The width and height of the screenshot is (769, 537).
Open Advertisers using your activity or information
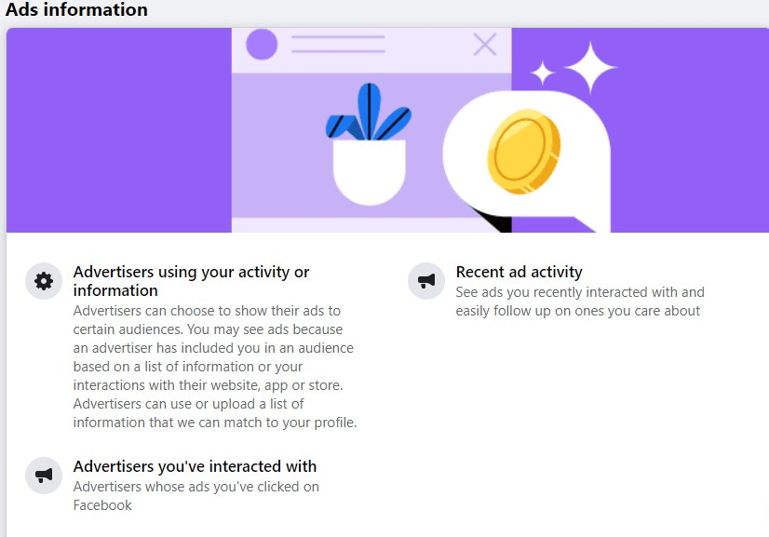(x=191, y=281)
